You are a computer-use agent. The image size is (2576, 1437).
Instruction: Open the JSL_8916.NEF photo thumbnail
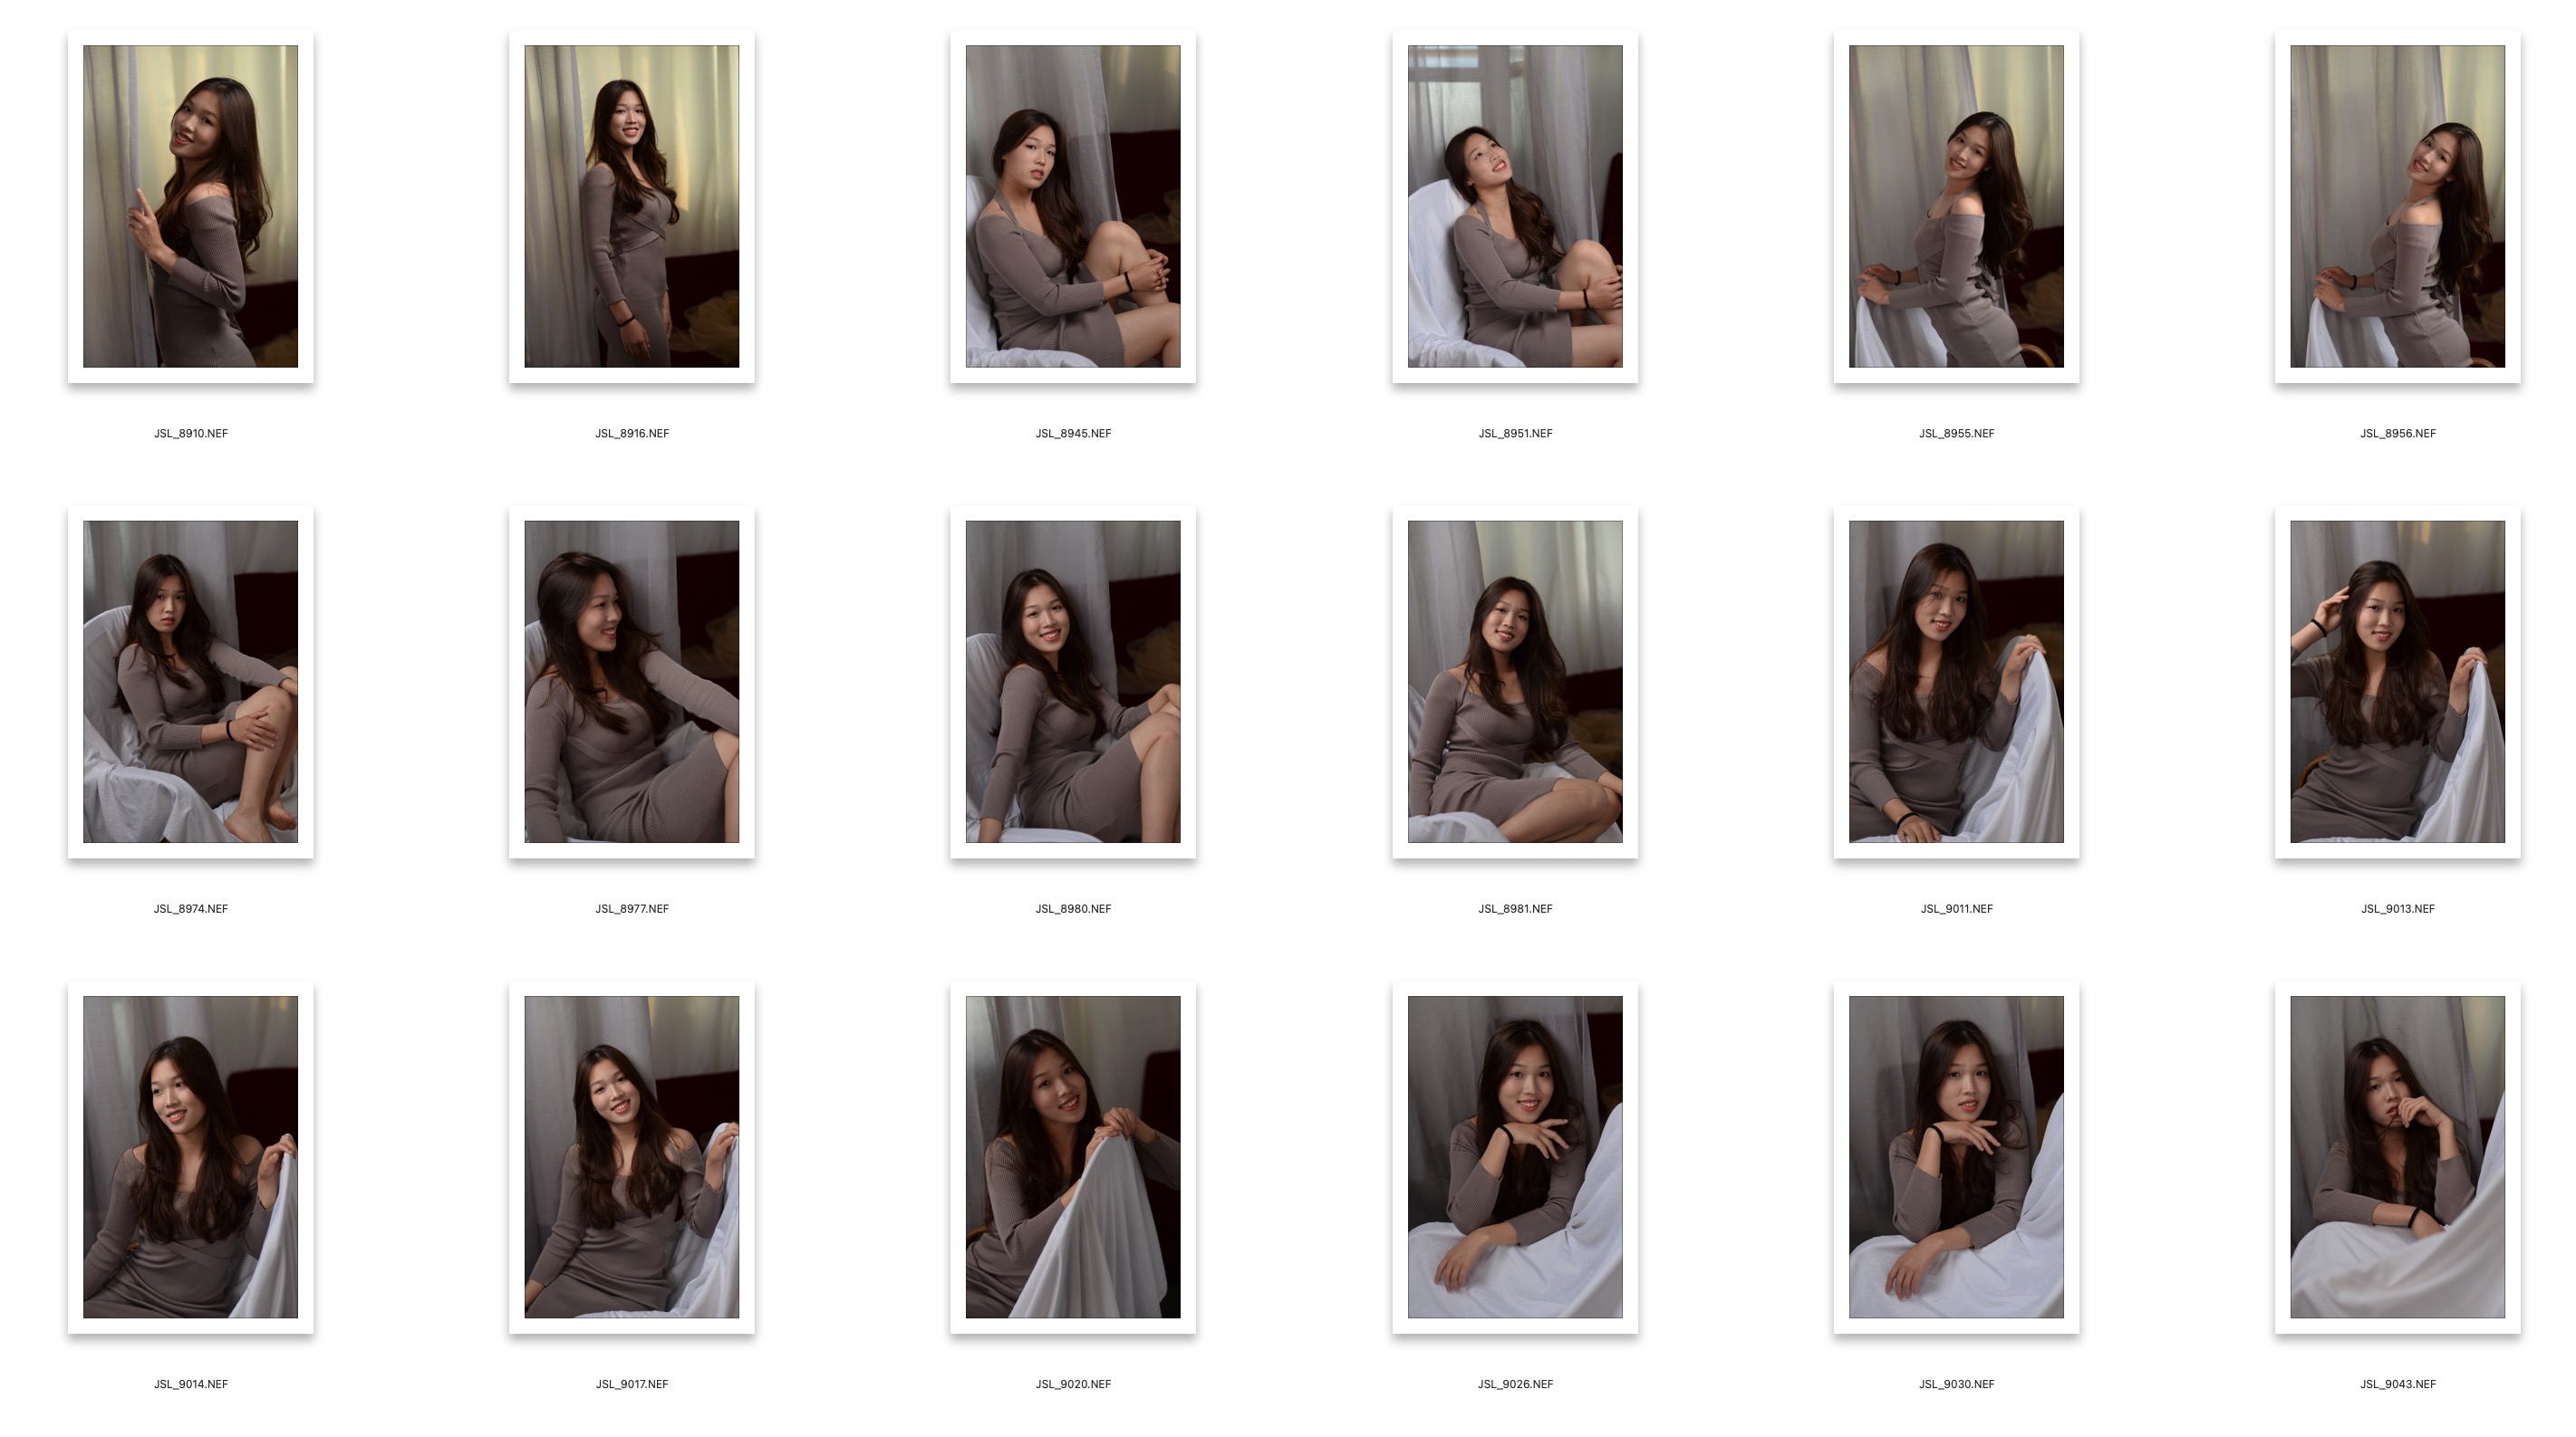point(631,206)
